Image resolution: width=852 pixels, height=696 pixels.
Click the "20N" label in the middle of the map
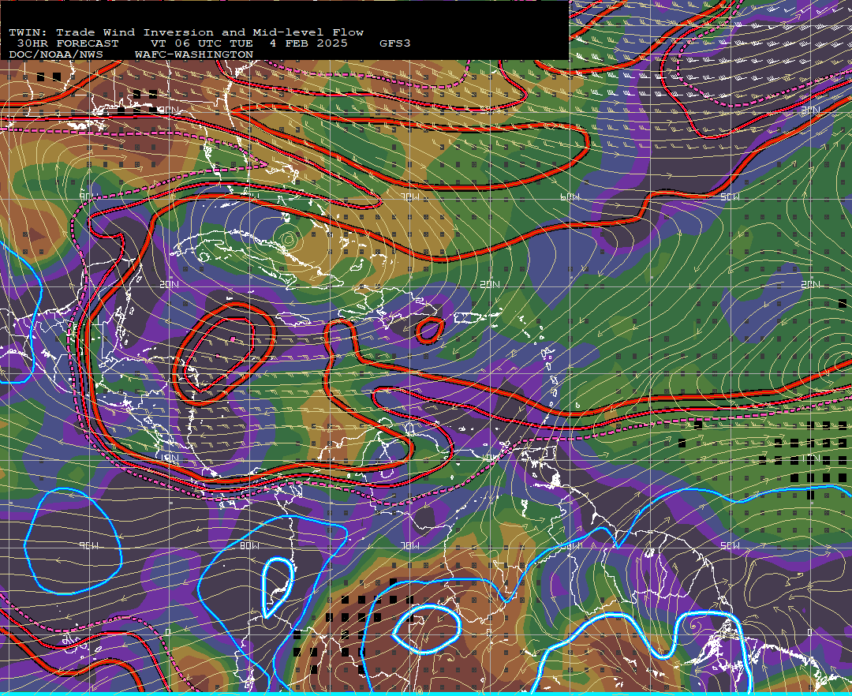click(x=490, y=284)
